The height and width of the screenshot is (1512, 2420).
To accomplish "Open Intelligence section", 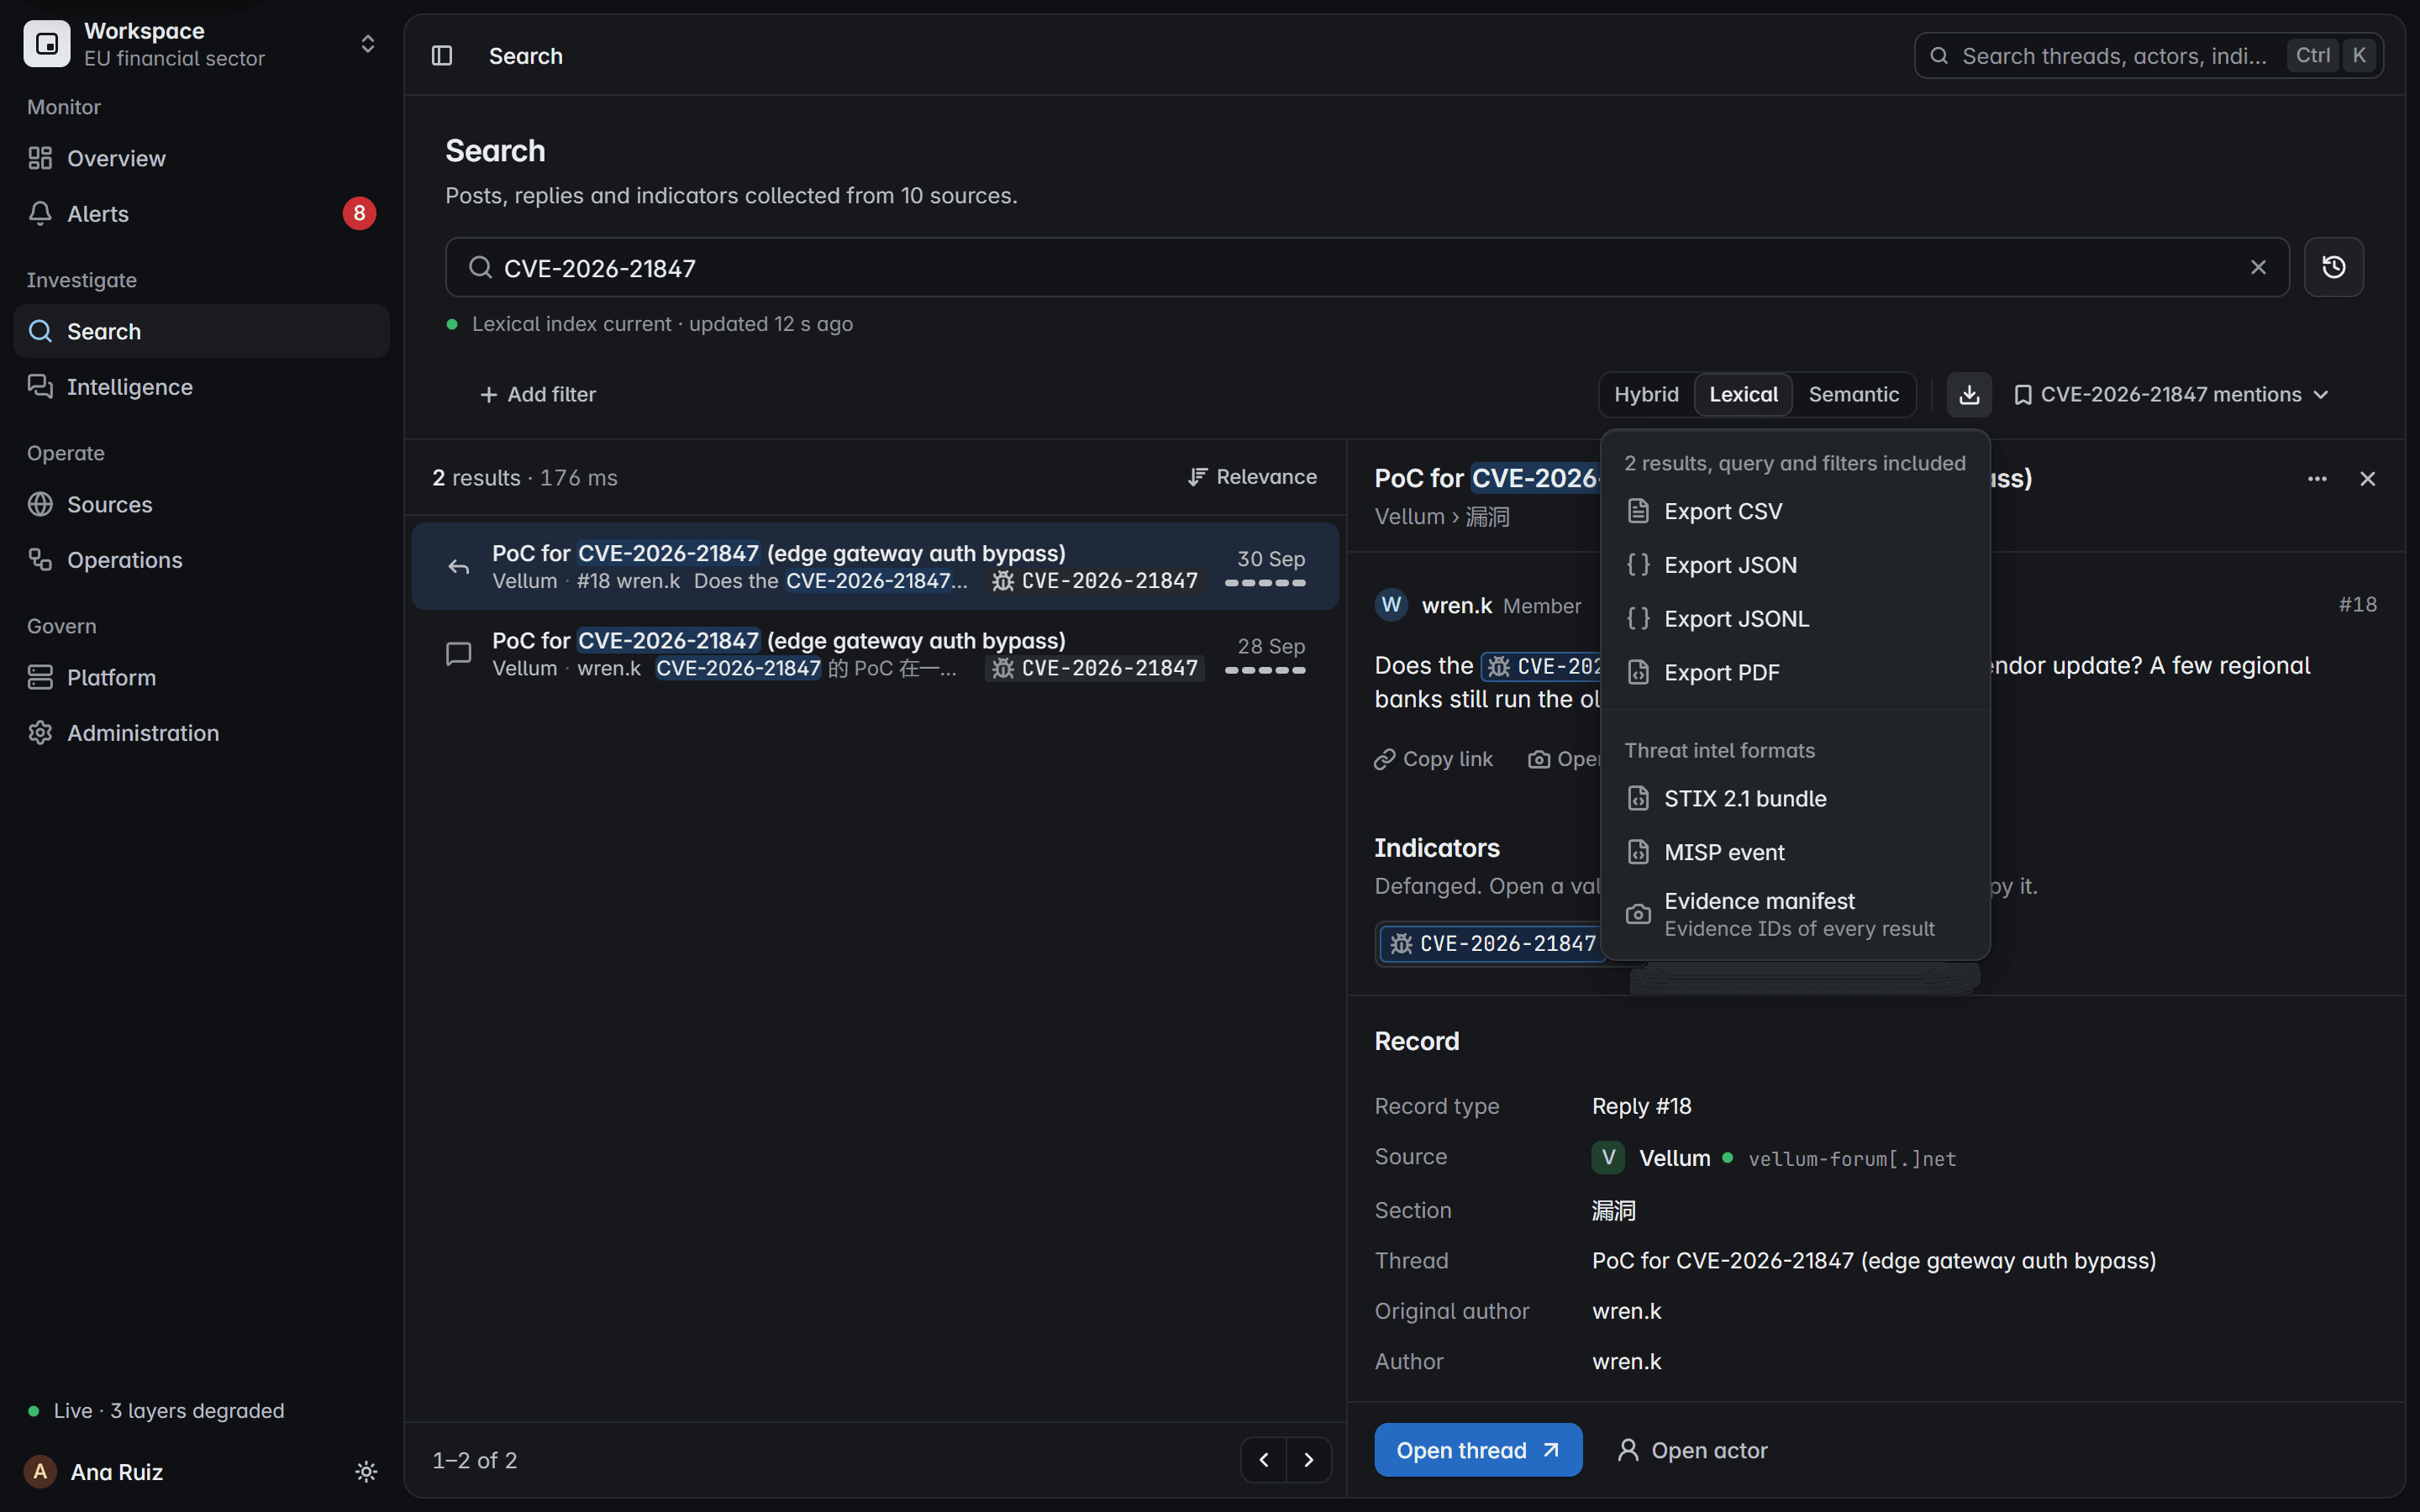I will coord(201,387).
